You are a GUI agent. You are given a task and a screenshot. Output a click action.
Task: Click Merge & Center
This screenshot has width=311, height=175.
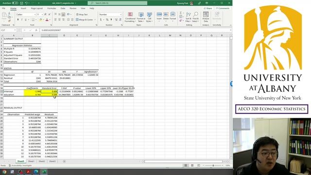click(x=85, y=19)
